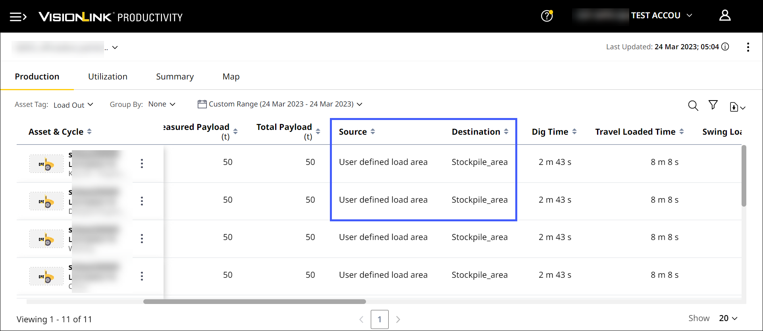Open the filter funnel icon
Image resolution: width=763 pixels, height=331 pixels.
click(x=713, y=105)
